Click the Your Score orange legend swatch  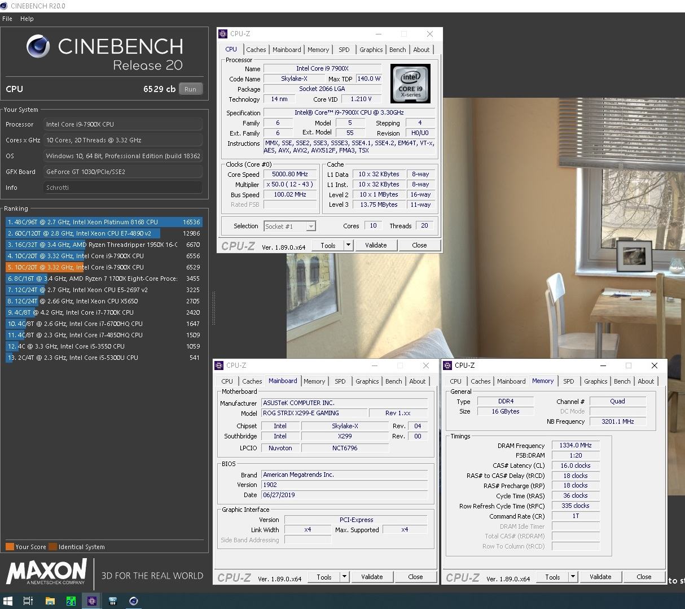tap(10, 547)
